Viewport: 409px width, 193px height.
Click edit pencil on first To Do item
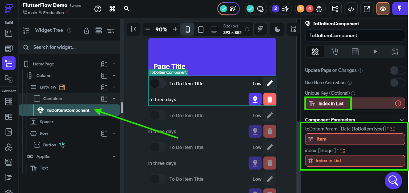click(x=269, y=83)
